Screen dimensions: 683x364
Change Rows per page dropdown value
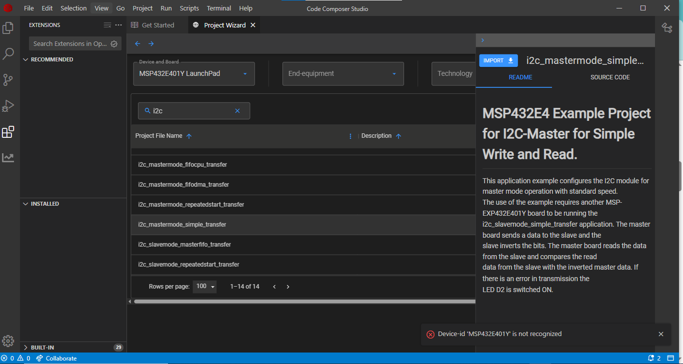(204, 287)
